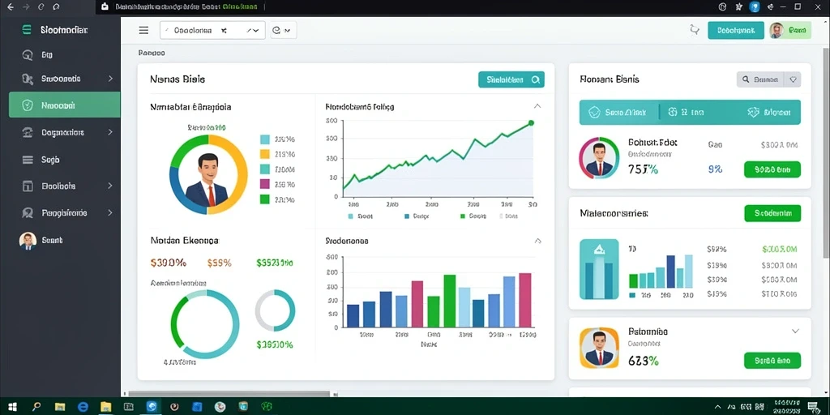This screenshot has width=830, height=415.
Task: Collapse the line chart panel using its chevron
Action: click(537, 106)
